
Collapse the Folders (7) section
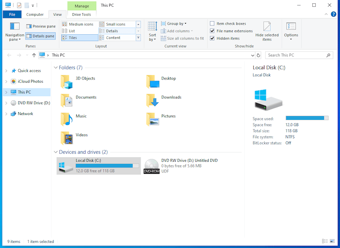(56, 67)
